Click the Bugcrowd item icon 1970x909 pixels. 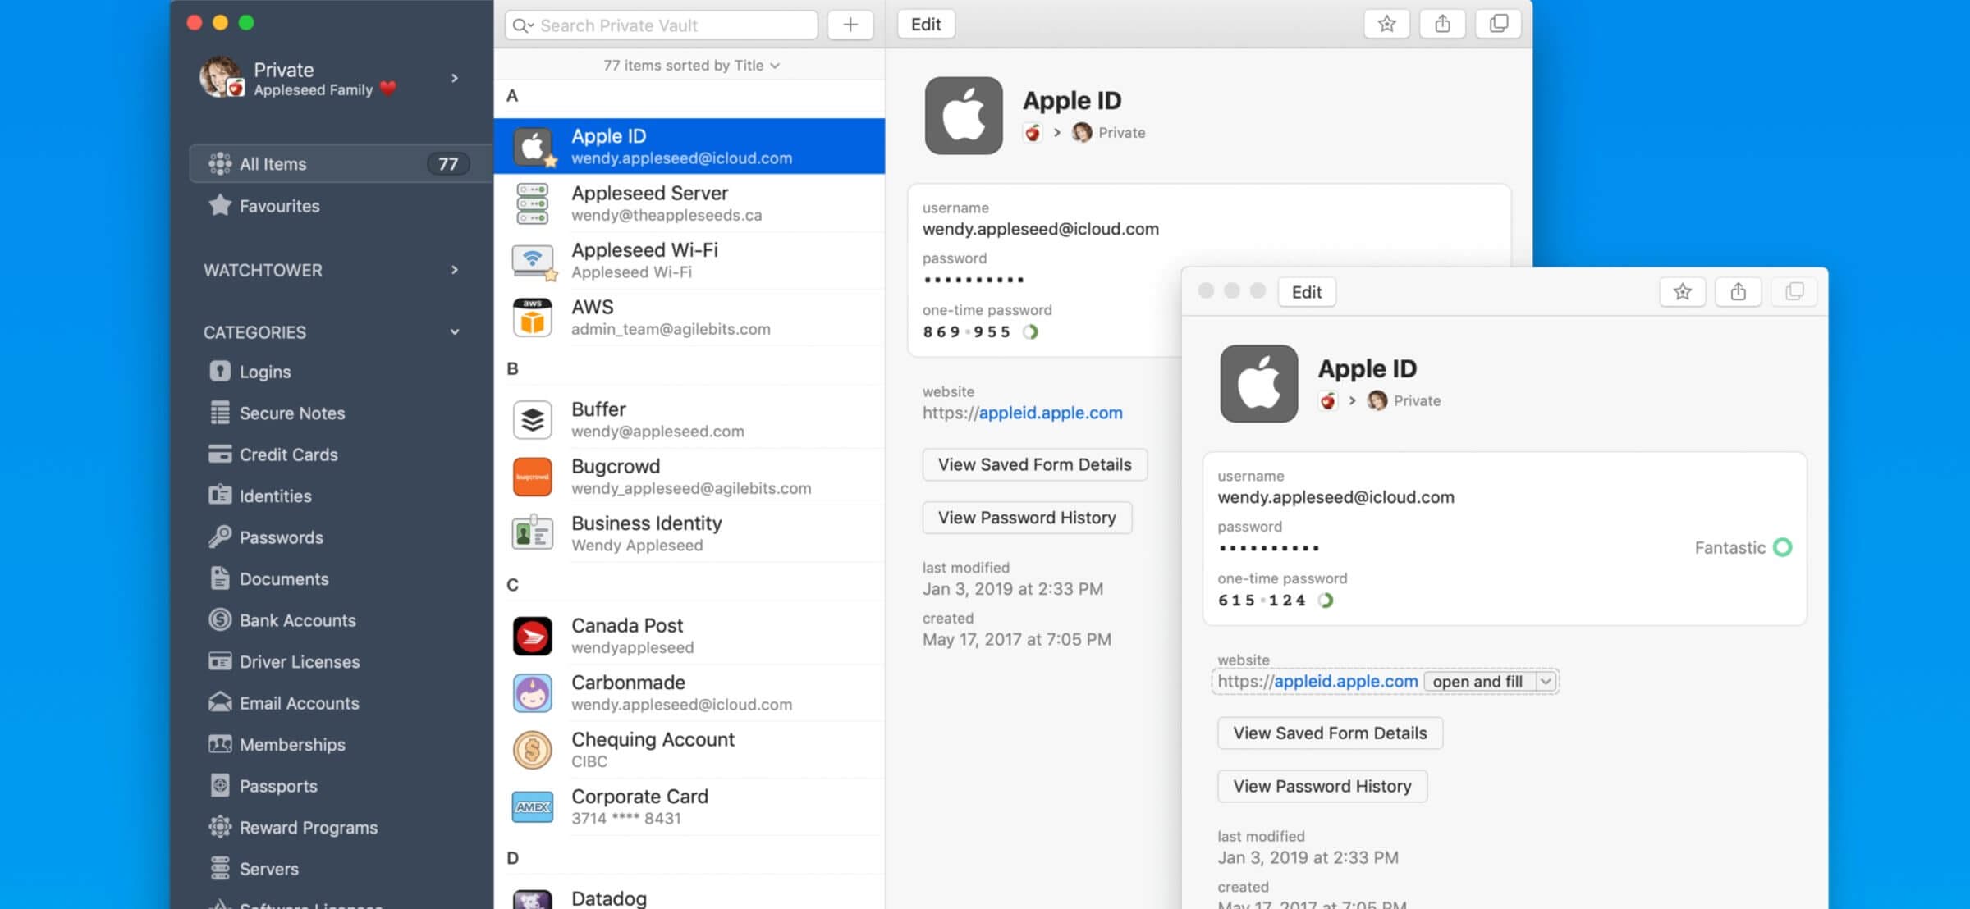click(x=533, y=477)
